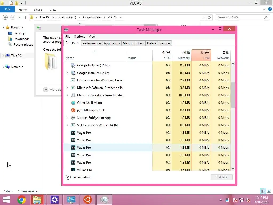This screenshot has height=205, width=273.
Task: Sort processes by Disk column
Action: [202, 55]
